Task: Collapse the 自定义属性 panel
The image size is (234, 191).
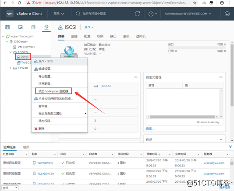Action: [221, 77]
